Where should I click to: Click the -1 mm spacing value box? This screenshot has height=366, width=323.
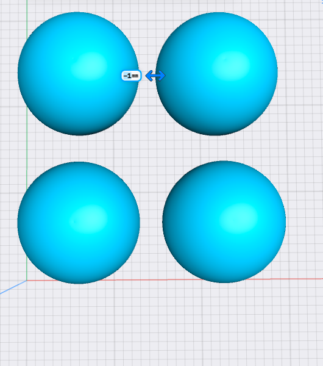(131, 76)
